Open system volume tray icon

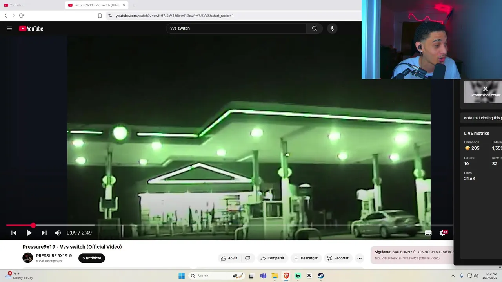point(476,276)
